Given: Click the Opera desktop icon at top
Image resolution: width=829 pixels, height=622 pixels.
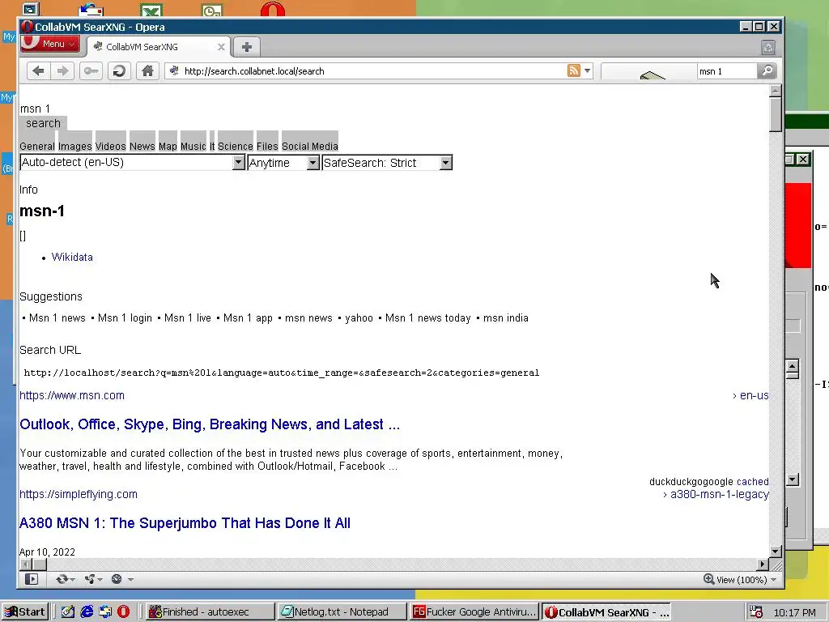Looking at the screenshot, I should point(273,9).
